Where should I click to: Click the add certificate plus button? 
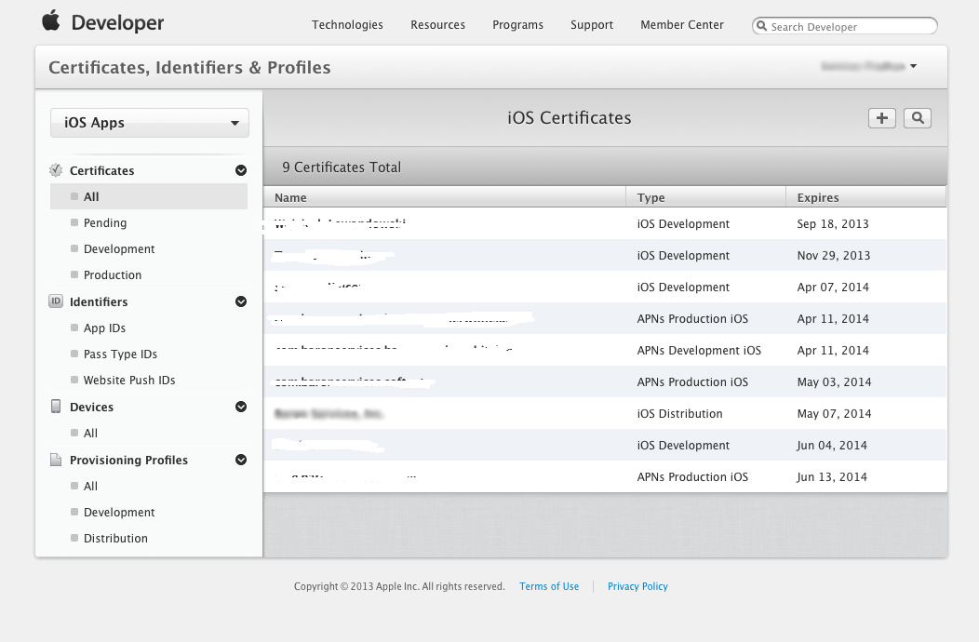coord(881,118)
